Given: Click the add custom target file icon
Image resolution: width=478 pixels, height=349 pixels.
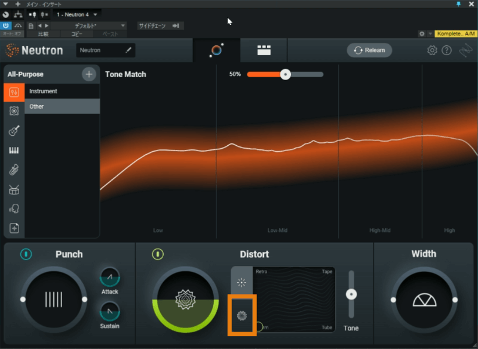Looking at the screenshot, I should coord(14,228).
